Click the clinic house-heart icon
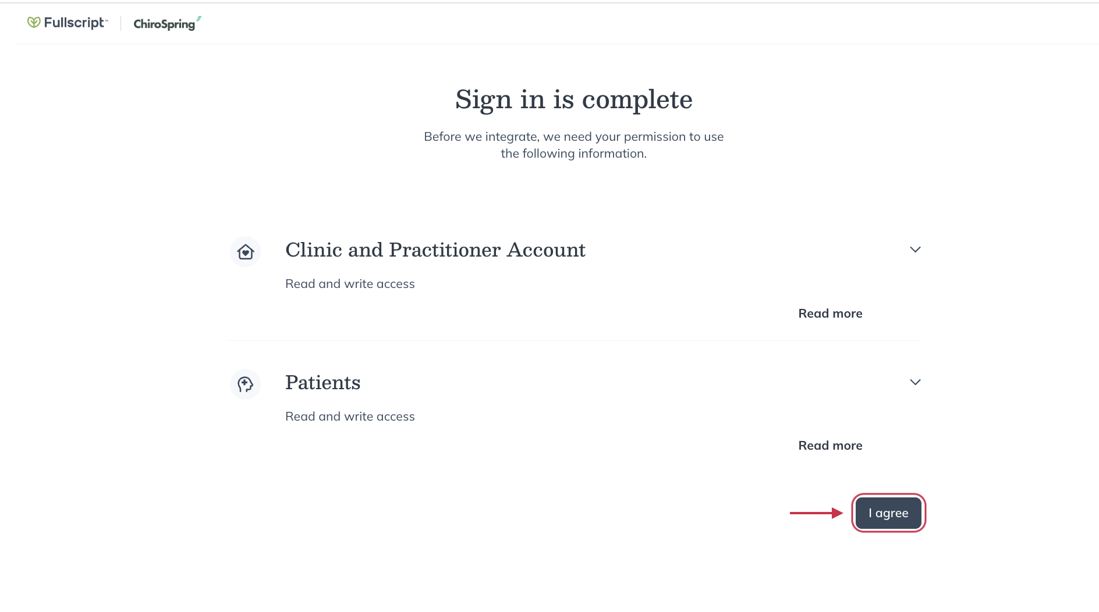The image size is (1099, 612). (x=246, y=252)
